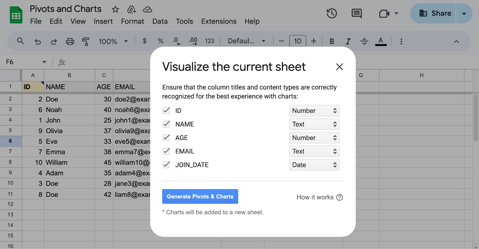Format as currency with dollar icon

click(x=144, y=41)
